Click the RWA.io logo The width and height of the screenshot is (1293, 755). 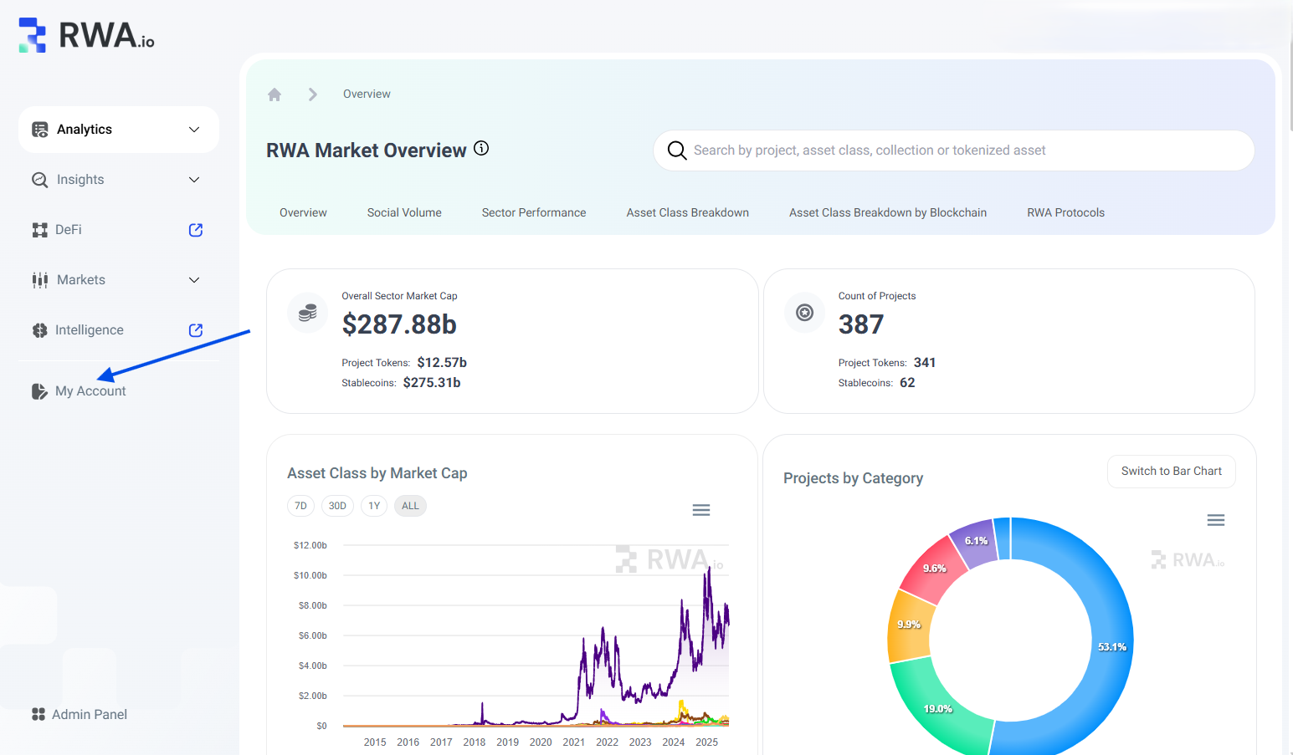pyautogui.click(x=86, y=35)
